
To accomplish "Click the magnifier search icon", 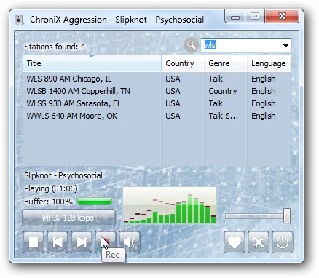I will click(x=191, y=45).
